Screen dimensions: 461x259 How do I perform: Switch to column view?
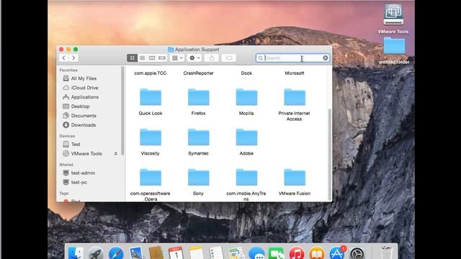[x=152, y=58]
